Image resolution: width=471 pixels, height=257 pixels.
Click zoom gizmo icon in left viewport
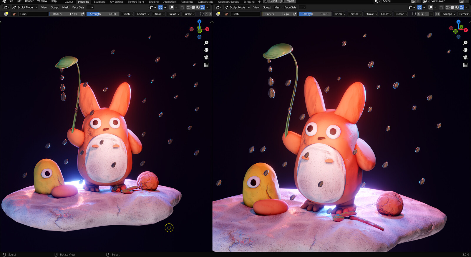pos(206,43)
